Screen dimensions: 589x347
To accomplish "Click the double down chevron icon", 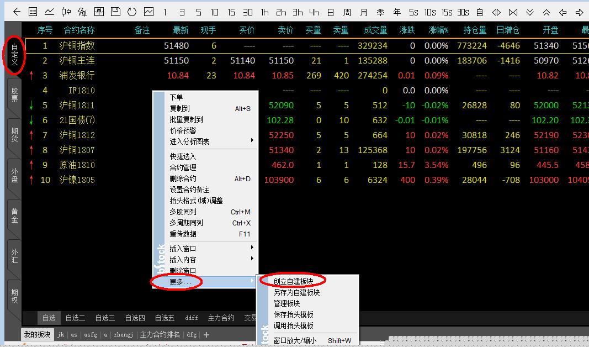I will pos(529,12).
